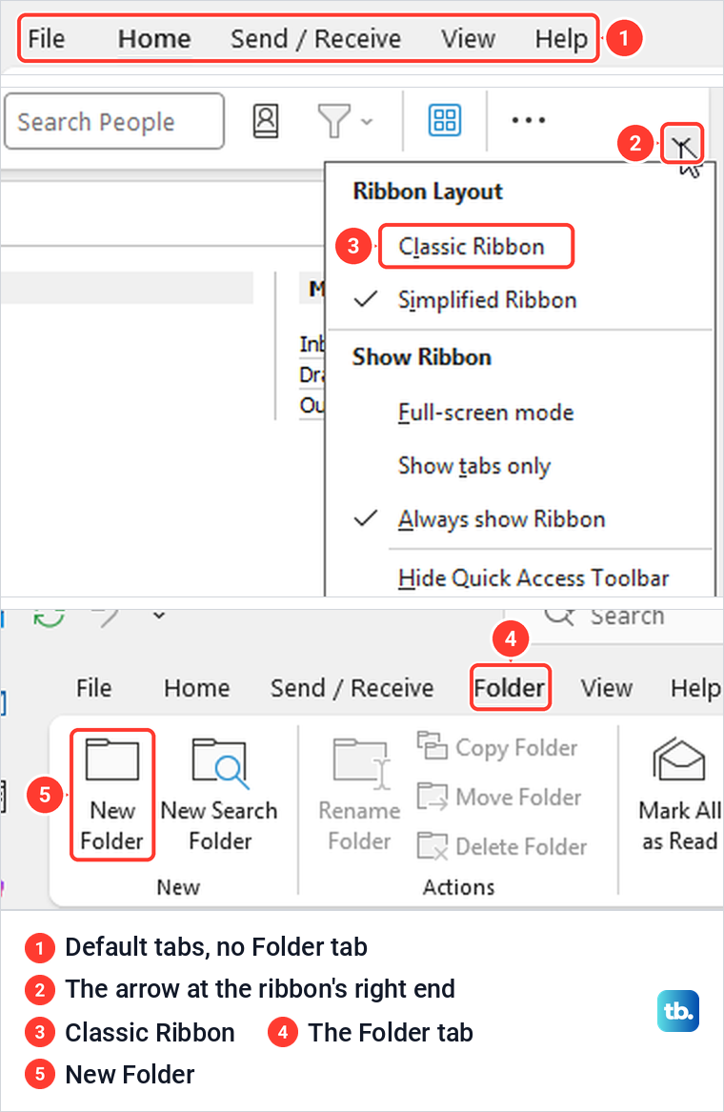Click the blue add-ins grid icon
The width and height of the screenshot is (724, 1112).
click(x=445, y=120)
